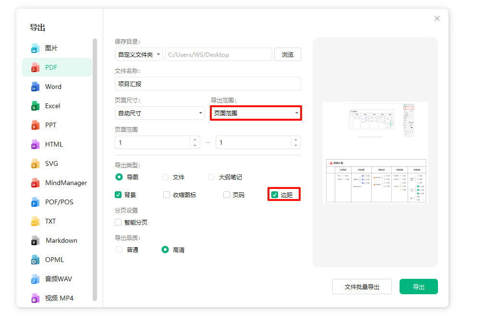Click the yellow SVG file icon

point(35,163)
